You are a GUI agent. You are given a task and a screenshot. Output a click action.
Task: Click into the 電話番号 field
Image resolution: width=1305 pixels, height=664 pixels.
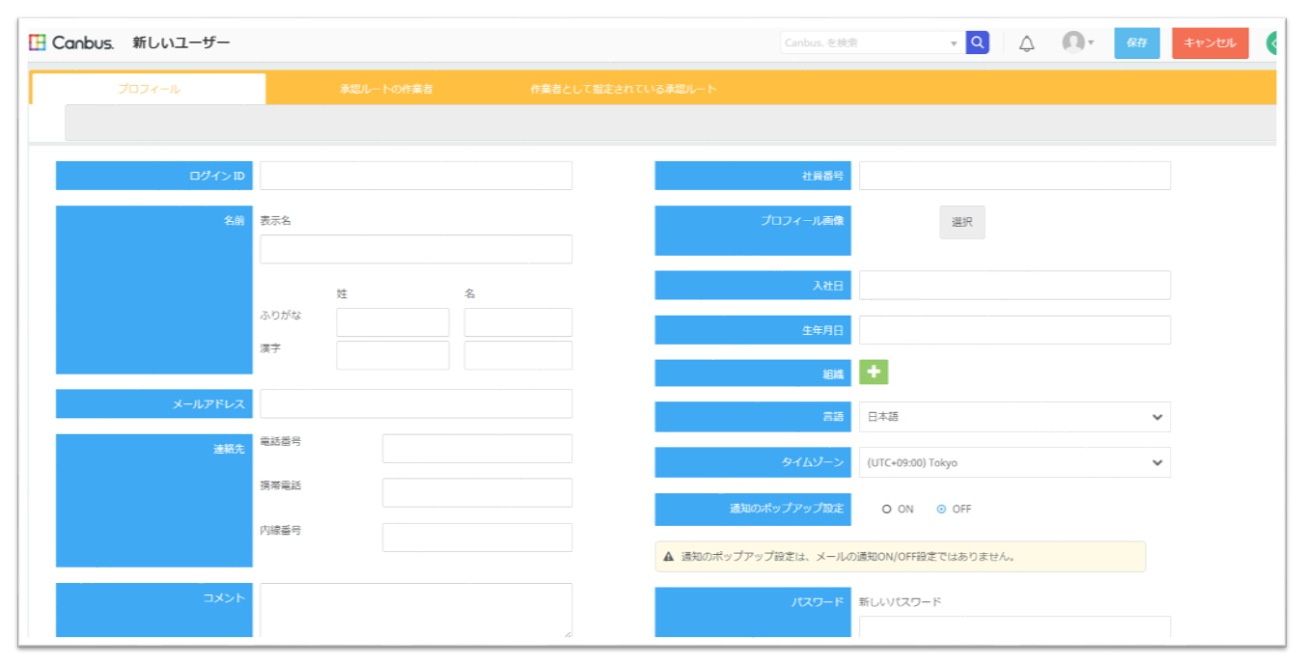478,449
